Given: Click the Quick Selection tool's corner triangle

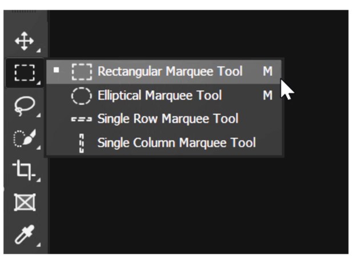Looking at the screenshot, I should point(38,147).
